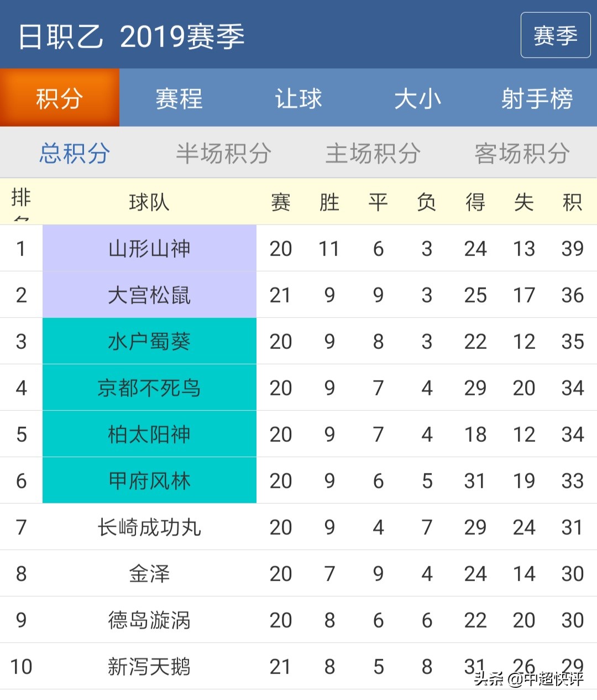The image size is (597, 700).
Task: Select 长崎成功丸 in the table
Action: (149, 527)
